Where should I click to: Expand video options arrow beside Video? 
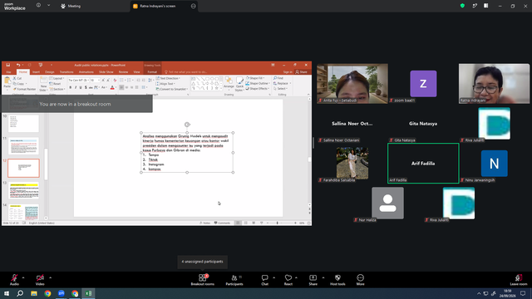point(50,277)
